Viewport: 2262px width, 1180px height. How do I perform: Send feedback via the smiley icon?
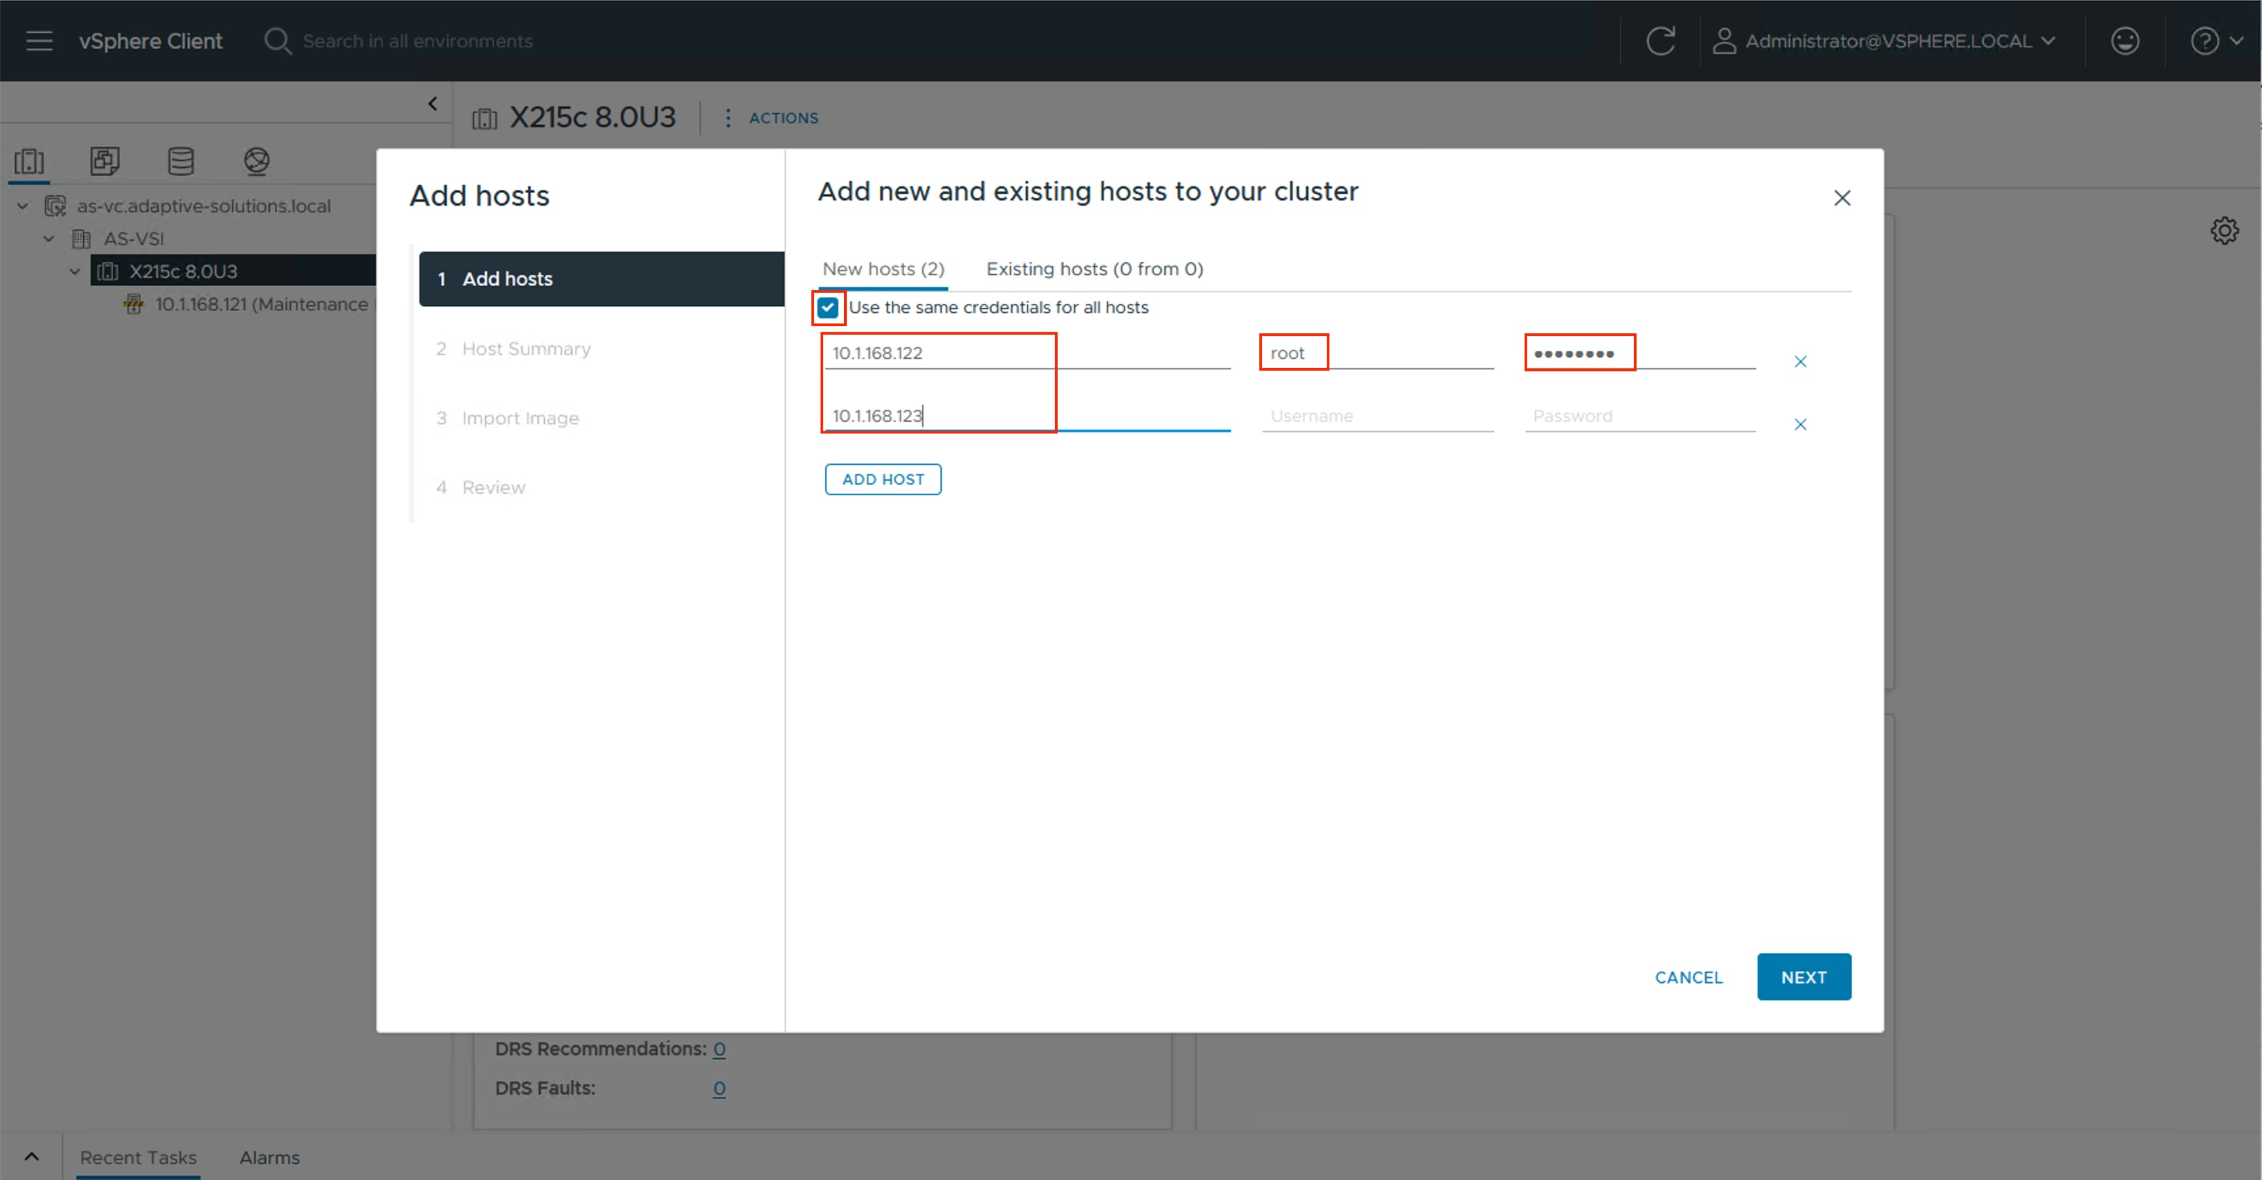click(x=2125, y=41)
